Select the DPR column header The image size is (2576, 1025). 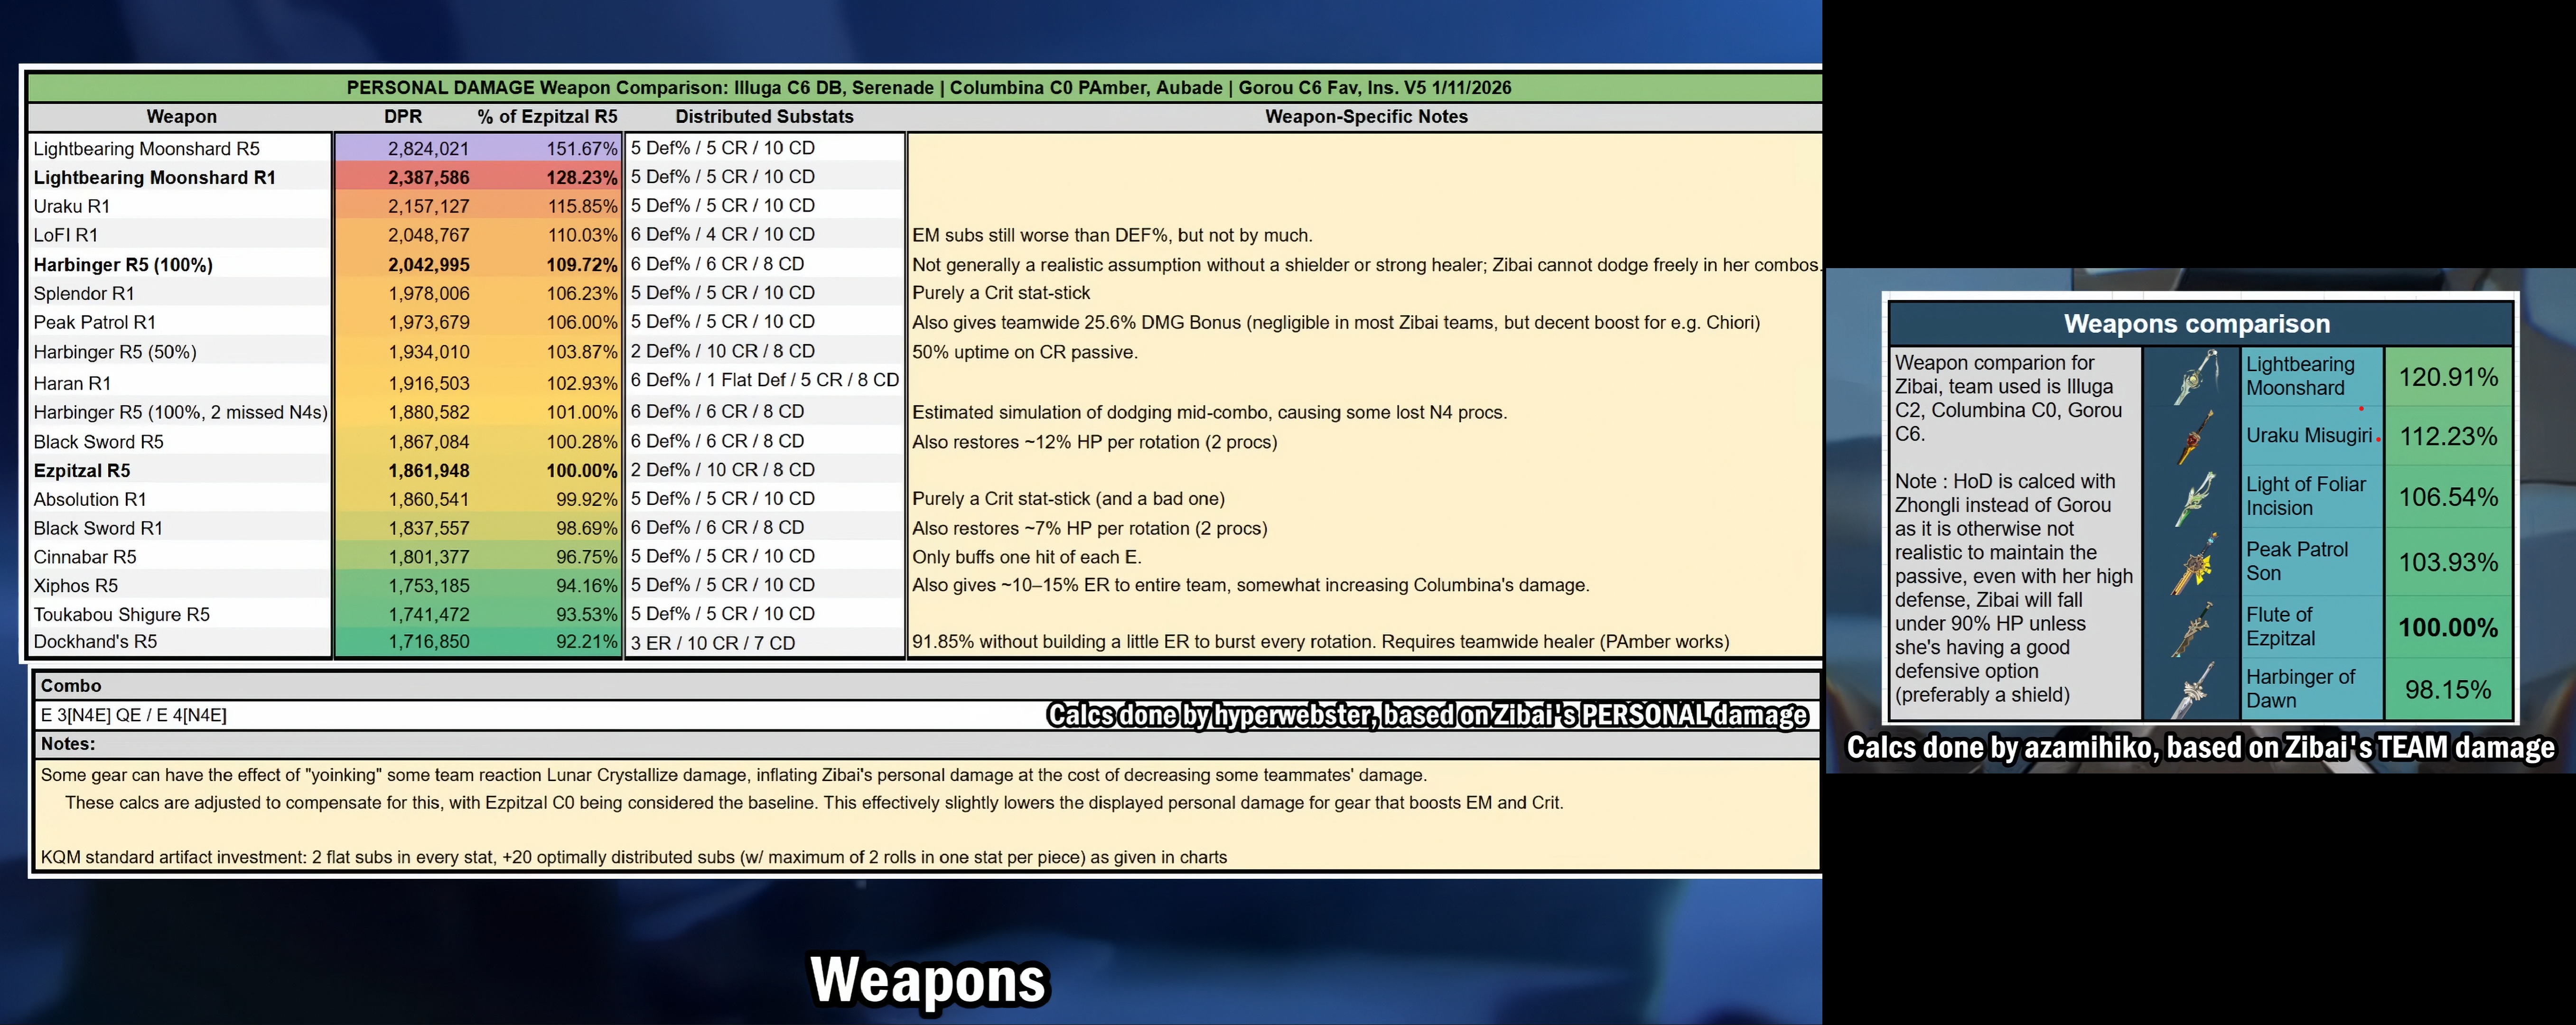pos(402,116)
